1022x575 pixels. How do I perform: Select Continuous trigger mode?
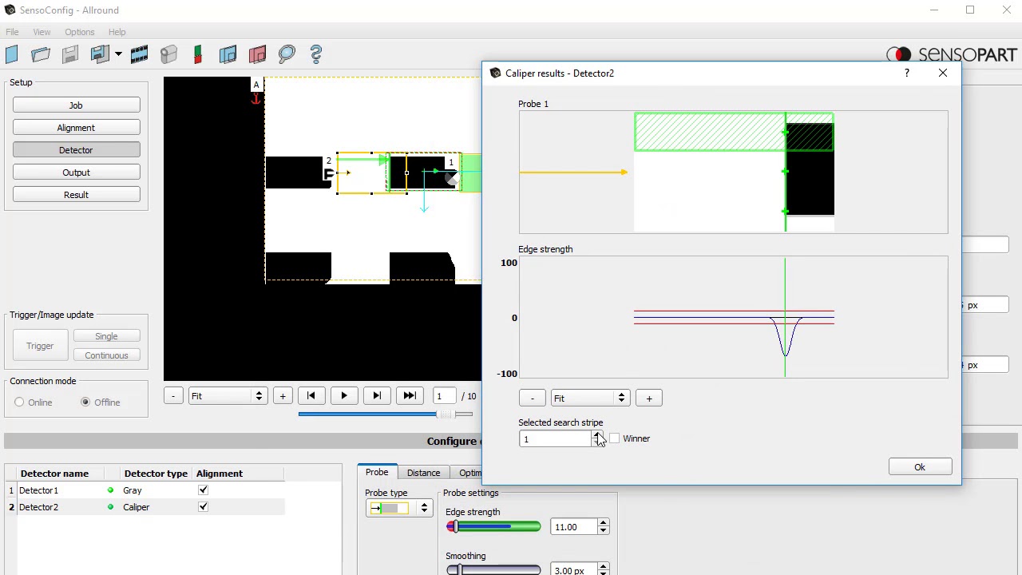(x=106, y=355)
